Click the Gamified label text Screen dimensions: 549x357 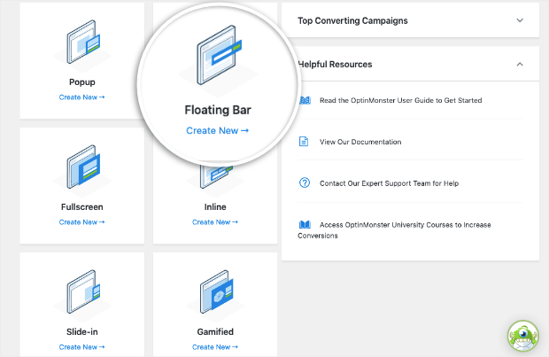click(215, 332)
